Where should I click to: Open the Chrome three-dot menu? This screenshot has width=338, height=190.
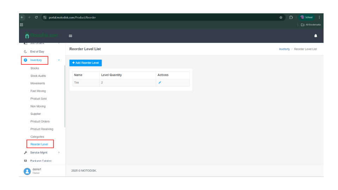(x=319, y=17)
